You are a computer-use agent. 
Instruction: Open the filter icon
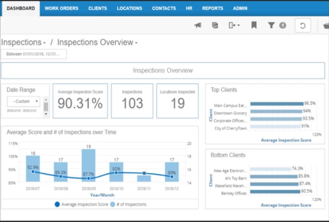(x=271, y=24)
